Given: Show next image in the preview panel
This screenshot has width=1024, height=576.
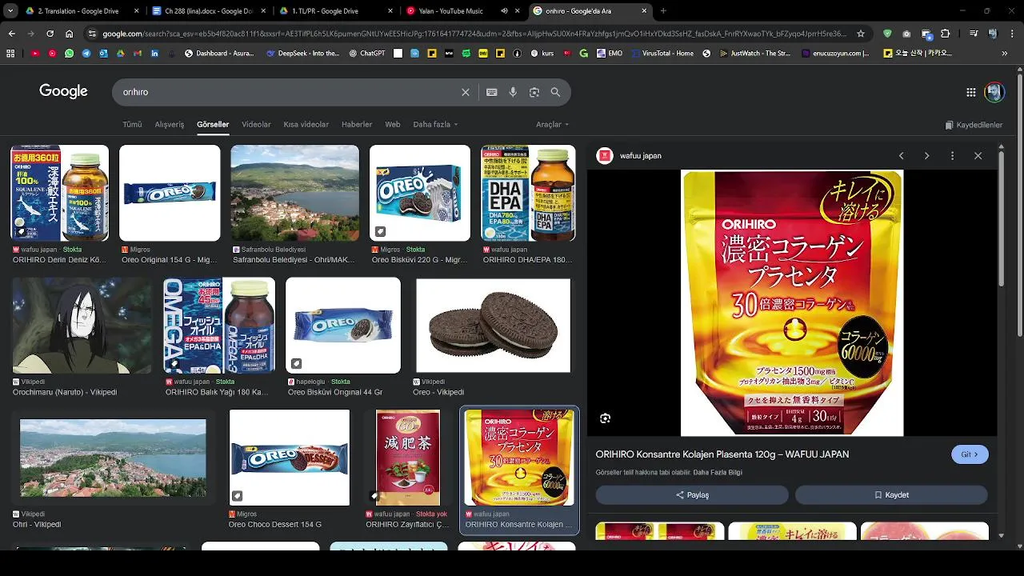Looking at the screenshot, I should tap(926, 156).
